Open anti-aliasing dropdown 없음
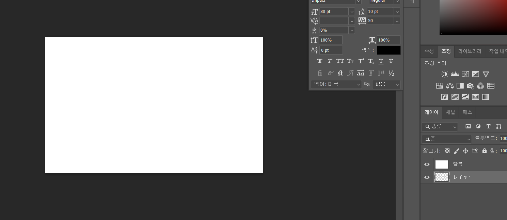Viewport: 507px width, 220px height. [386, 84]
